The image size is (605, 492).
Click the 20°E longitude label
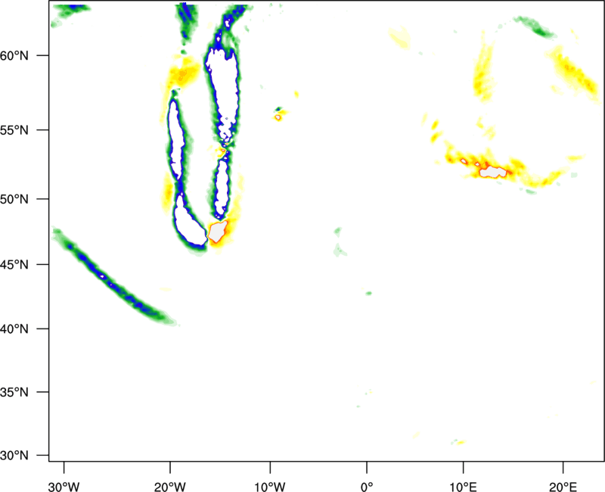coord(563,487)
